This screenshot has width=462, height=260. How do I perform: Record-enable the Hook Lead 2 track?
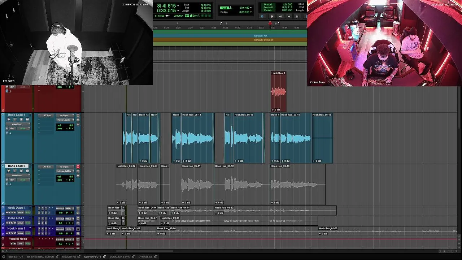[9, 171]
